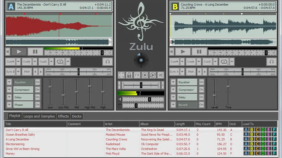The image size is (282, 158).
Task: Turn on Delay effect for deck A
Action: [x=37, y=97]
